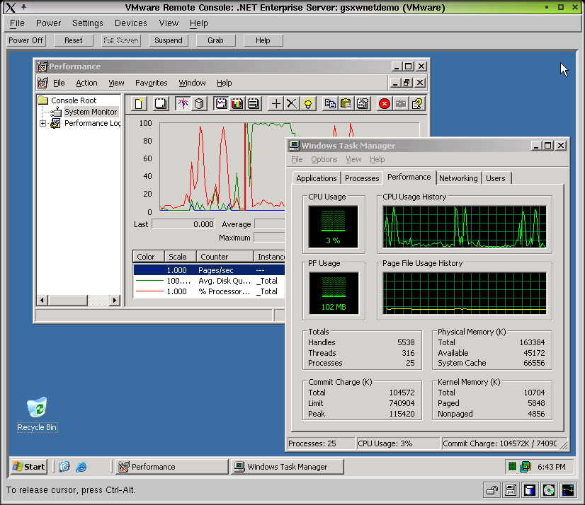Open the Favorites menu in Performance window
The image size is (585, 505).
(151, 83)
